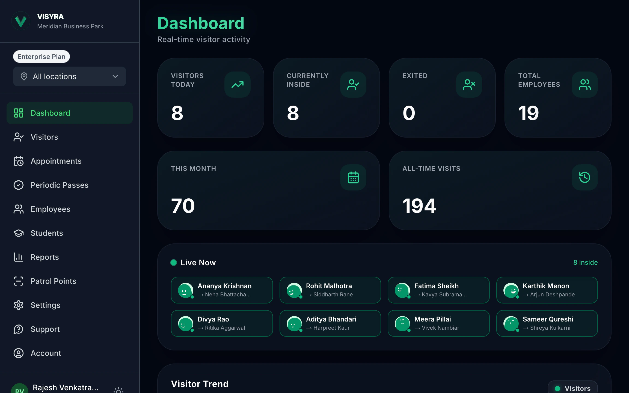The image size is (629, 393).
Task: Click the Visyra V logo icon
Action: pyautogui.click(x=21, y=21)
